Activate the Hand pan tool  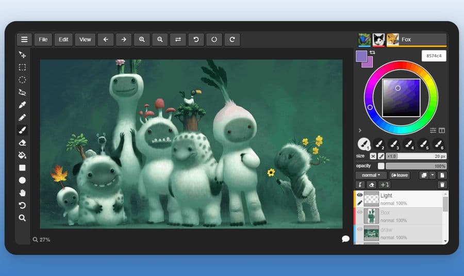22,193
